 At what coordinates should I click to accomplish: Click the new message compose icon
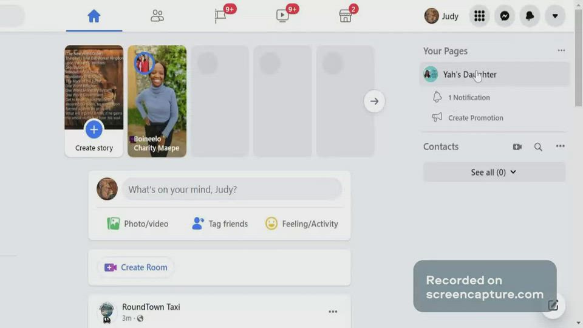(x=553, y=305)
